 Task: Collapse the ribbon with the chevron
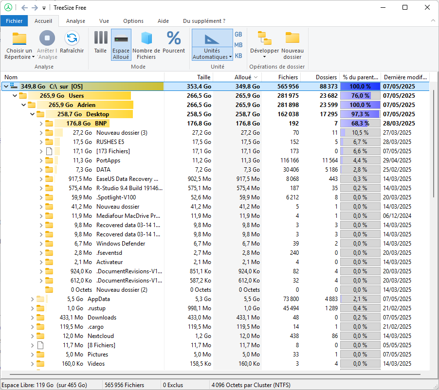(x=433, y=20)
